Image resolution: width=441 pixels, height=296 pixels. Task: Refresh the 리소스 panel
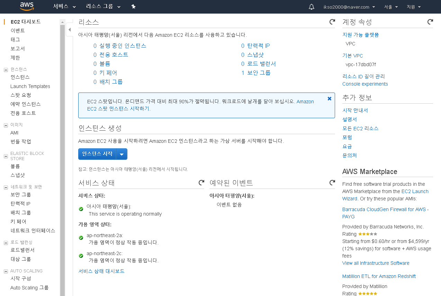tap(332, 21)
